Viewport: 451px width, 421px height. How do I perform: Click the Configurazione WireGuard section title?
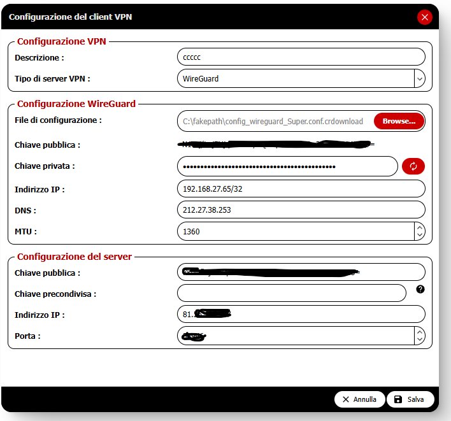click(76, 104)
